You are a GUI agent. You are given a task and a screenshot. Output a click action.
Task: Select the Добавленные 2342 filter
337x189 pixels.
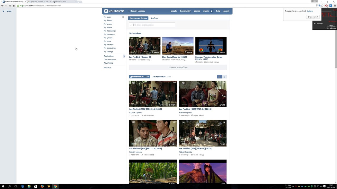coord(140,77)
